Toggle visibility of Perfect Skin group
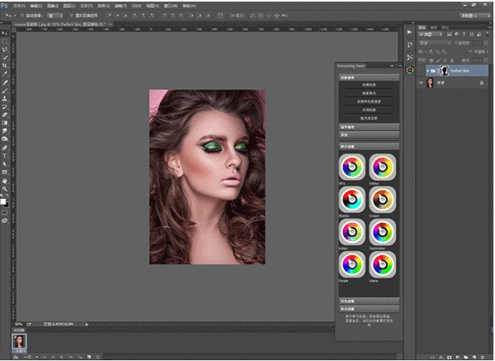This screenshot has height=361, width=495. click(x=422, y=69)
